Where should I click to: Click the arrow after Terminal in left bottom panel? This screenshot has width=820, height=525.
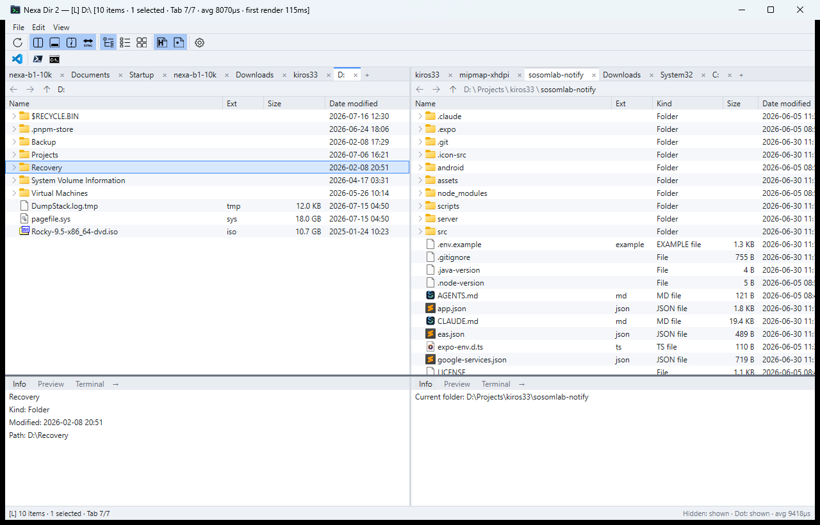point(115,384)
